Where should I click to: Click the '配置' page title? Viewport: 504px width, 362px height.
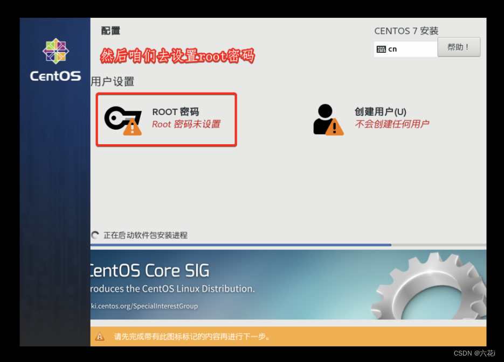pos(111,31)
